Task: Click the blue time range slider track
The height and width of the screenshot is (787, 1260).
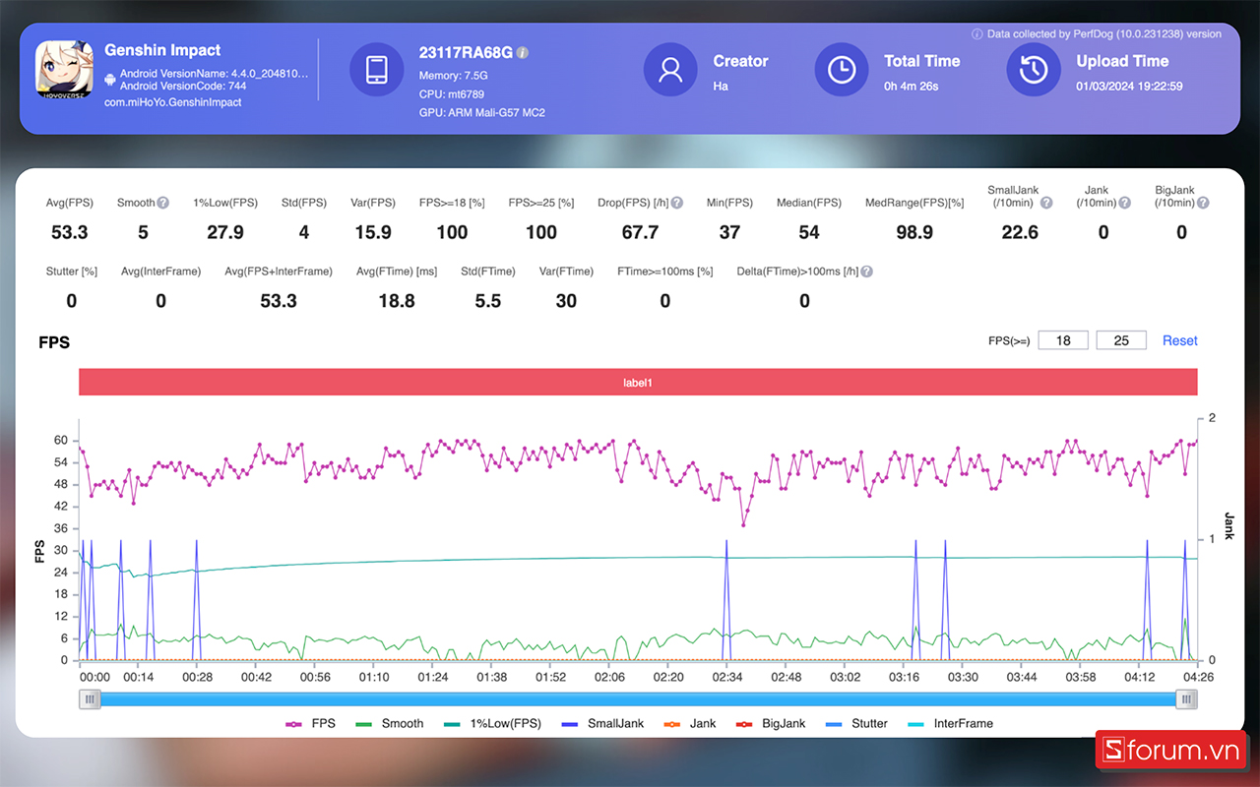Action: tap(639, 699)
